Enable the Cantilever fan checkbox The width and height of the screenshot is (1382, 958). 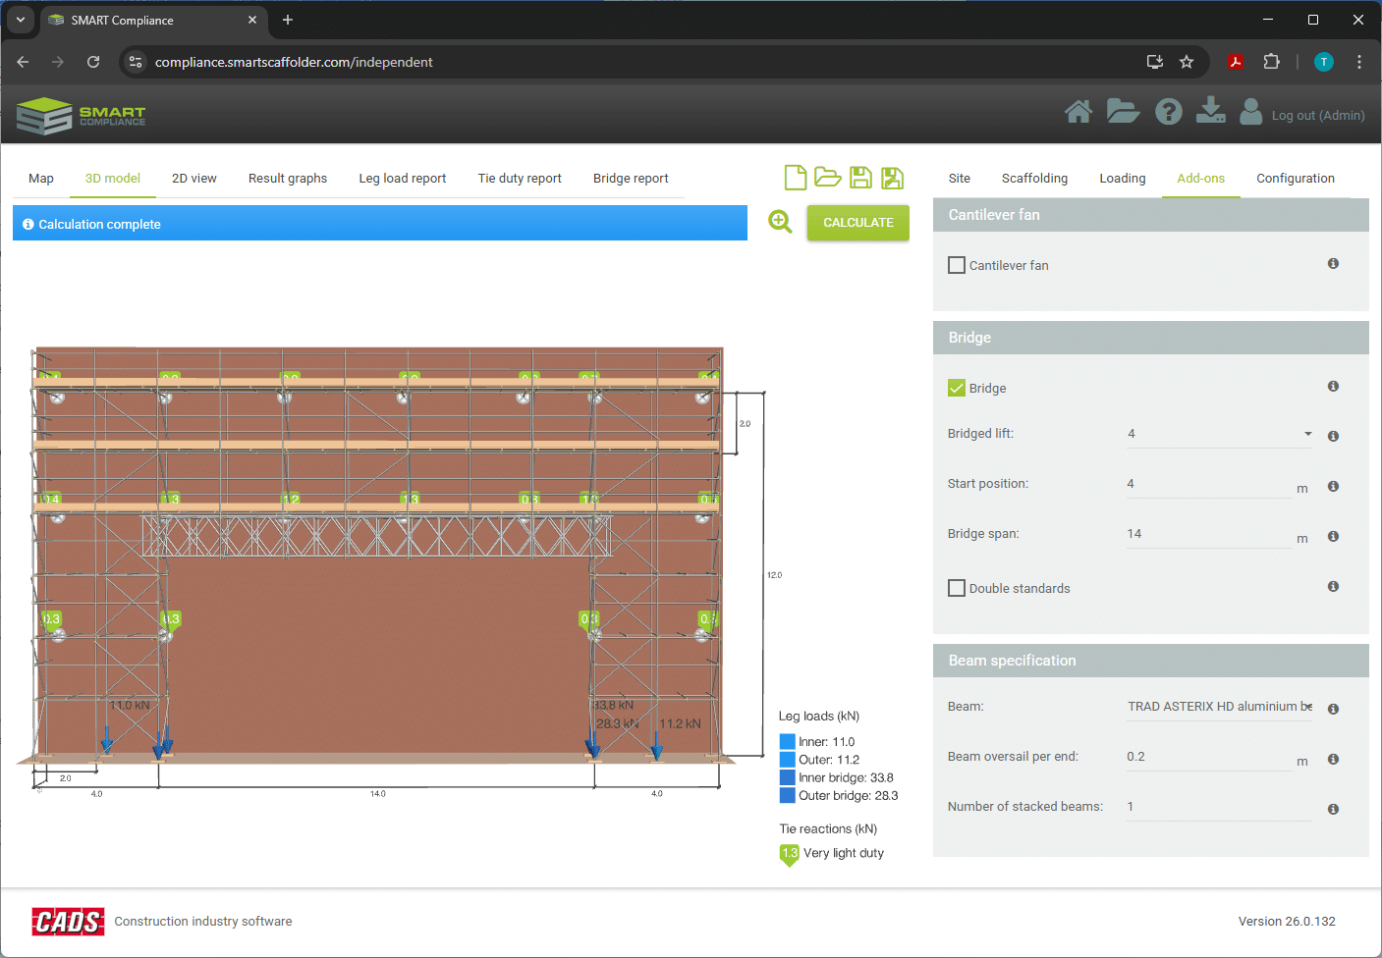[x=957, y=265]
